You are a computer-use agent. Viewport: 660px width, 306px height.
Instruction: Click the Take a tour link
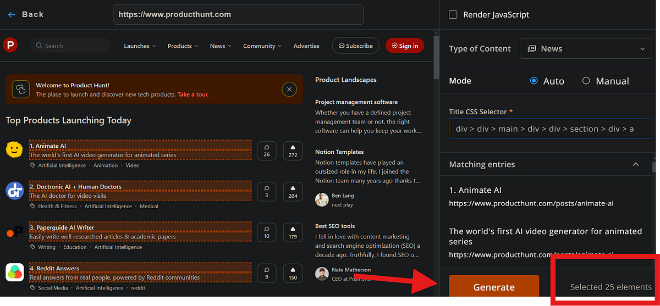pyautogui.click(x=193, y=94)
